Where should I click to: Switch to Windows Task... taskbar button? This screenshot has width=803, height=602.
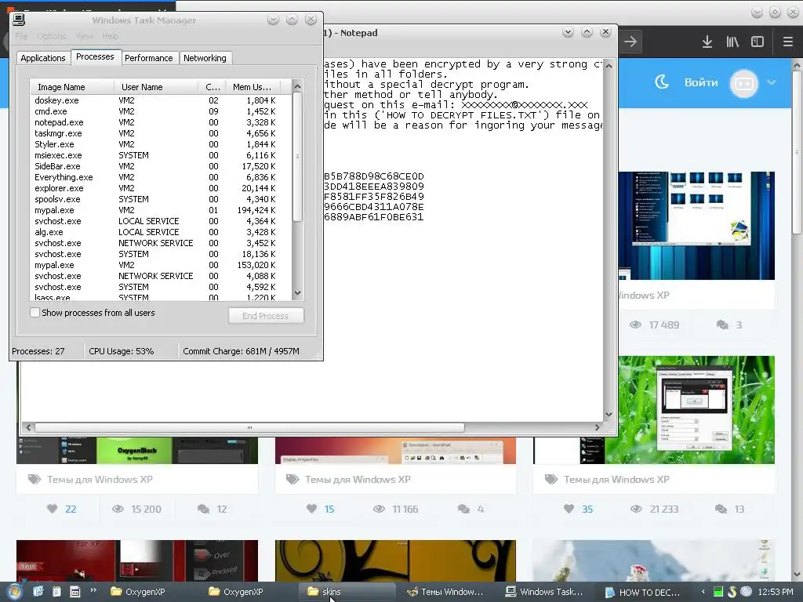(545, 592)
